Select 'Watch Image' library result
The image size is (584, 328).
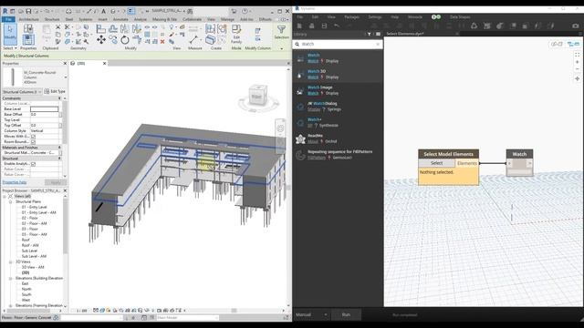[x=338, y=90]
